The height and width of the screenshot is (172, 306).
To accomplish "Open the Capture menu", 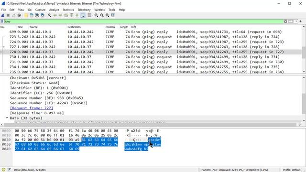I will pyautogui.click(x=40, y=10).
